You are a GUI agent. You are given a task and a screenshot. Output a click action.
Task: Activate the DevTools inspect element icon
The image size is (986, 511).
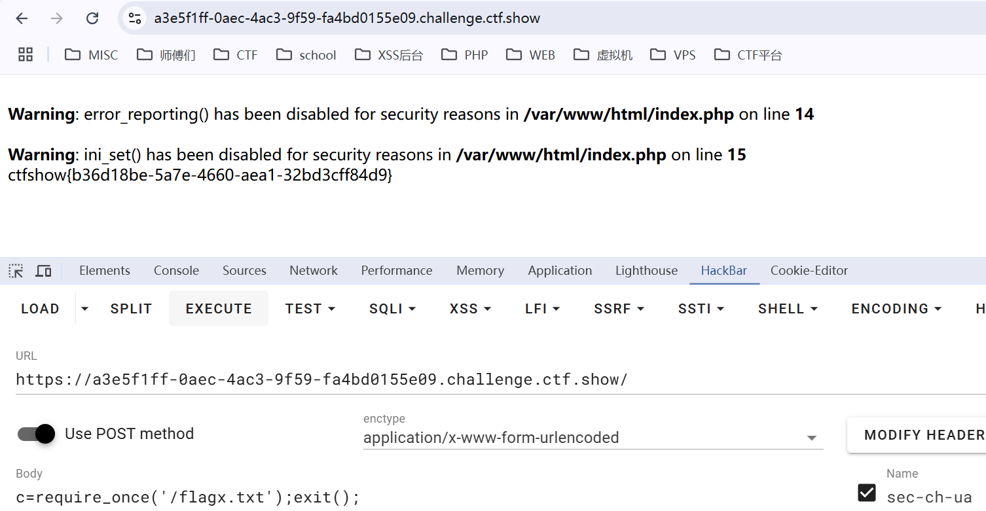click(x=16, y=271)
